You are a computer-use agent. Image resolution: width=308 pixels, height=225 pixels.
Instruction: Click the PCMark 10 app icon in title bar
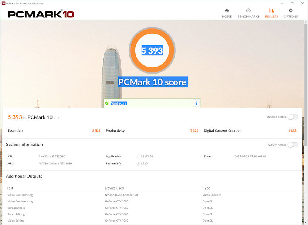pyautogui.click(x=3, y=3)
